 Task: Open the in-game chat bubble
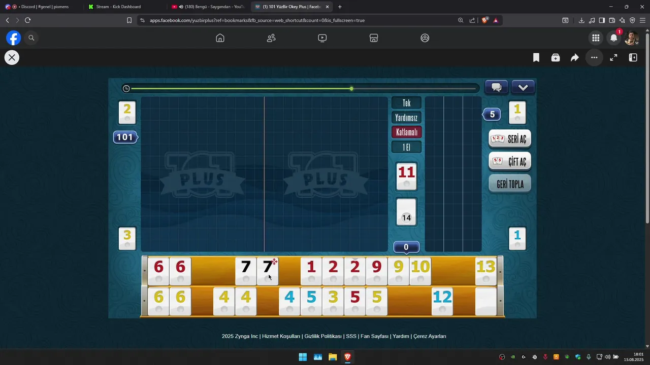(x=497, y=87)
